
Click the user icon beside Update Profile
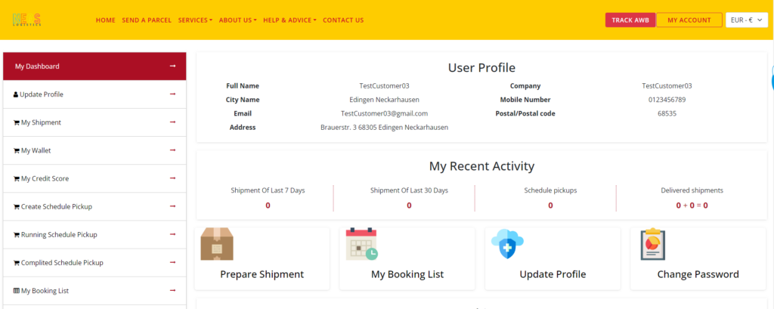[16, 94]
